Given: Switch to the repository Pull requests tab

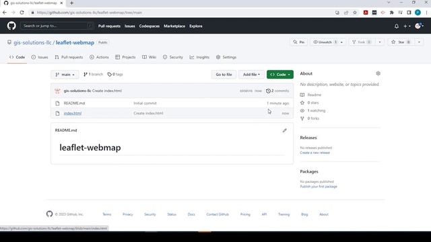Looking at the screenshot, I should [x=69, y=57].
